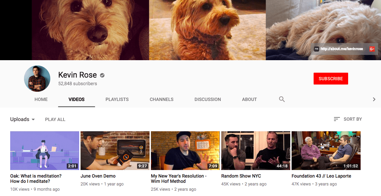The width and height of the screenshot is (381, 196).
Task: Open Kevin Rose's profile avatar
Action: coord(37,79)
